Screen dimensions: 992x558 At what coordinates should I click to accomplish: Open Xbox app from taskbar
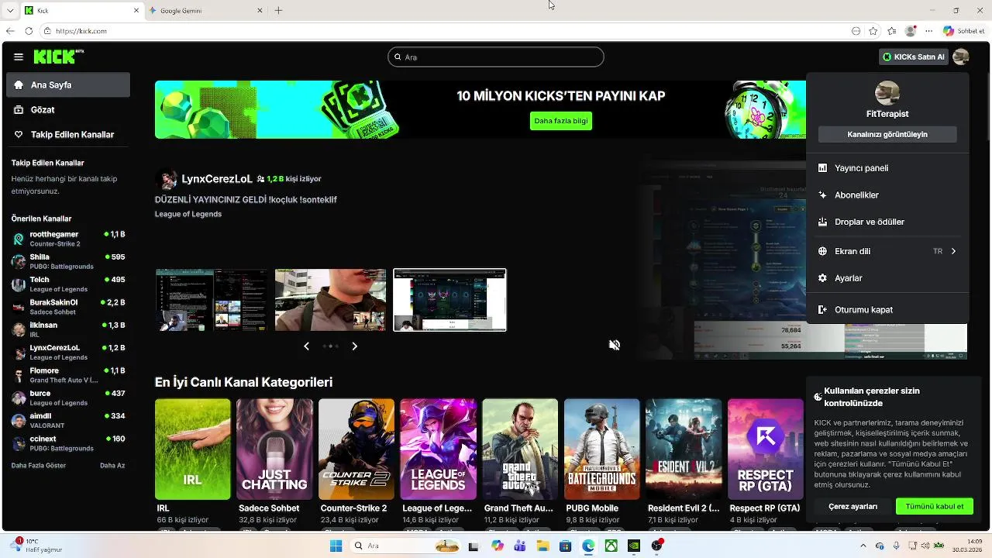(611, 546)
